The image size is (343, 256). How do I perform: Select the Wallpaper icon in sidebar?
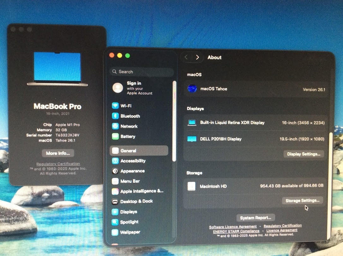point(115,232)
